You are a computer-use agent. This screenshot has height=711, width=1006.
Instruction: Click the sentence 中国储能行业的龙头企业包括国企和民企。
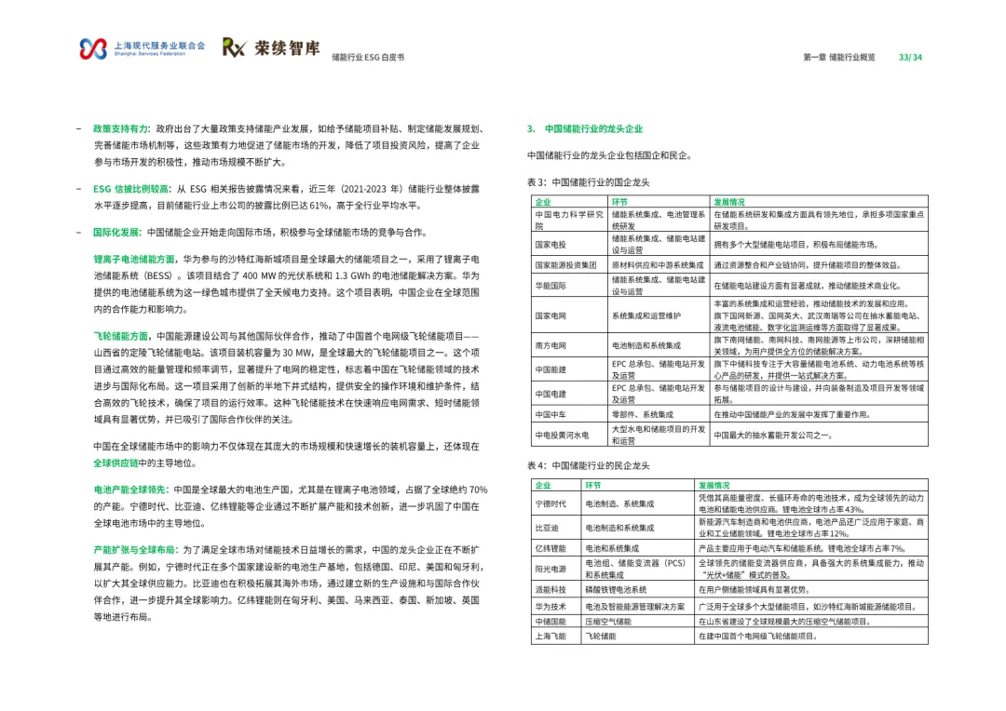point(609,155)
